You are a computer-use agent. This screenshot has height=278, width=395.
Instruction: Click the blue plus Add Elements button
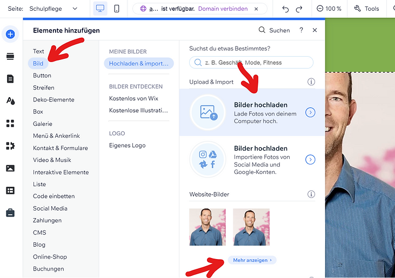[x=10, y=34]
